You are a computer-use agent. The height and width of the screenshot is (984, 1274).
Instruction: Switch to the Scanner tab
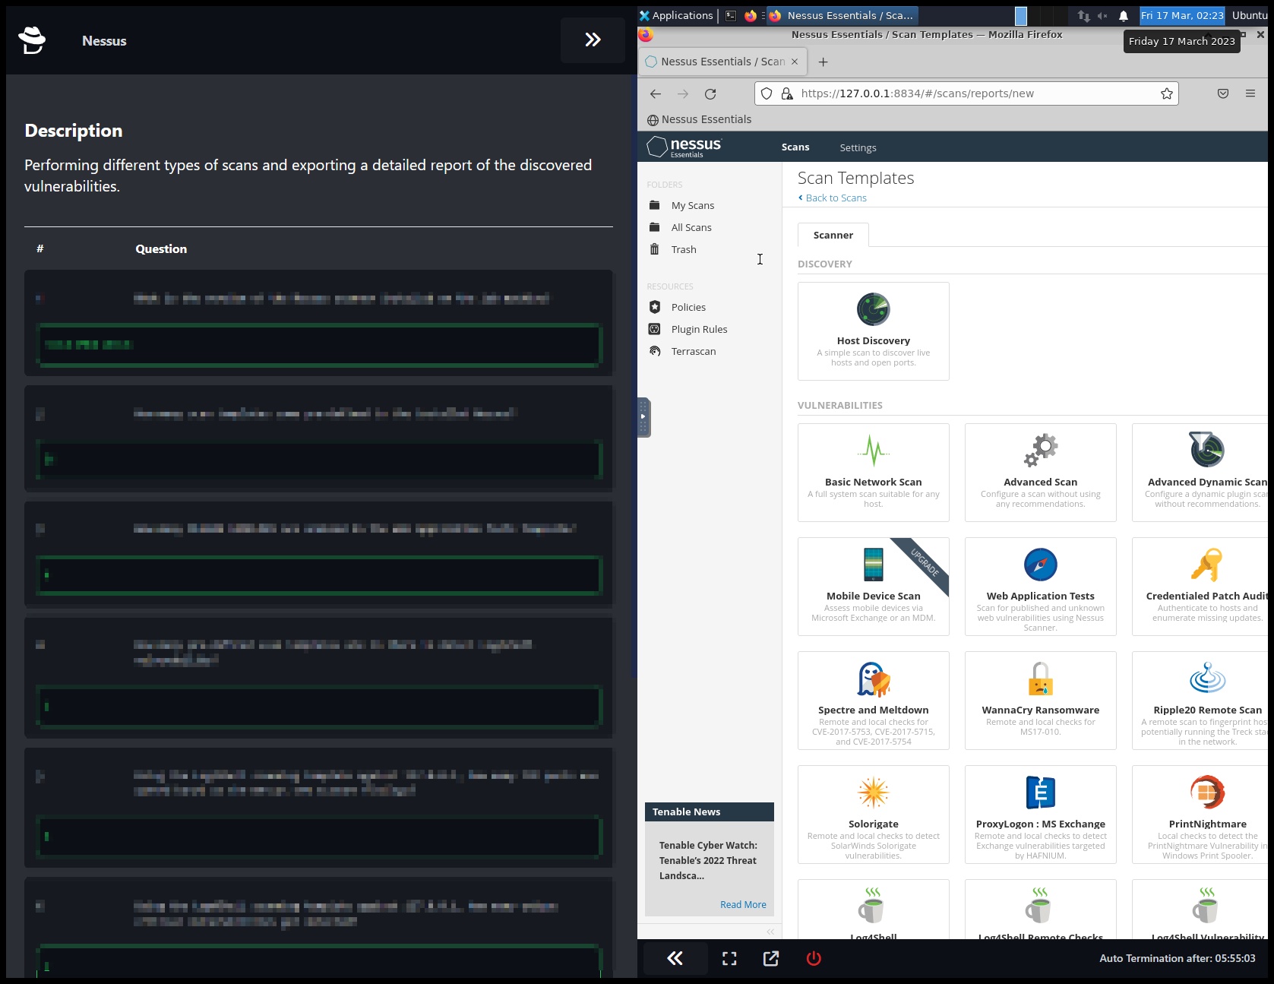tap(833, 236)
